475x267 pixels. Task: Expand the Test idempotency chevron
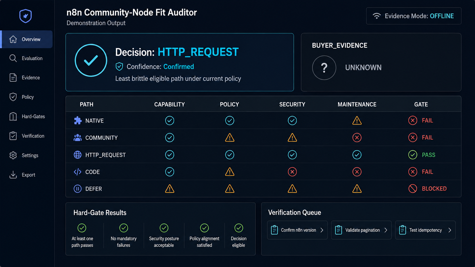pyautogui.click(x=450, y=230)
